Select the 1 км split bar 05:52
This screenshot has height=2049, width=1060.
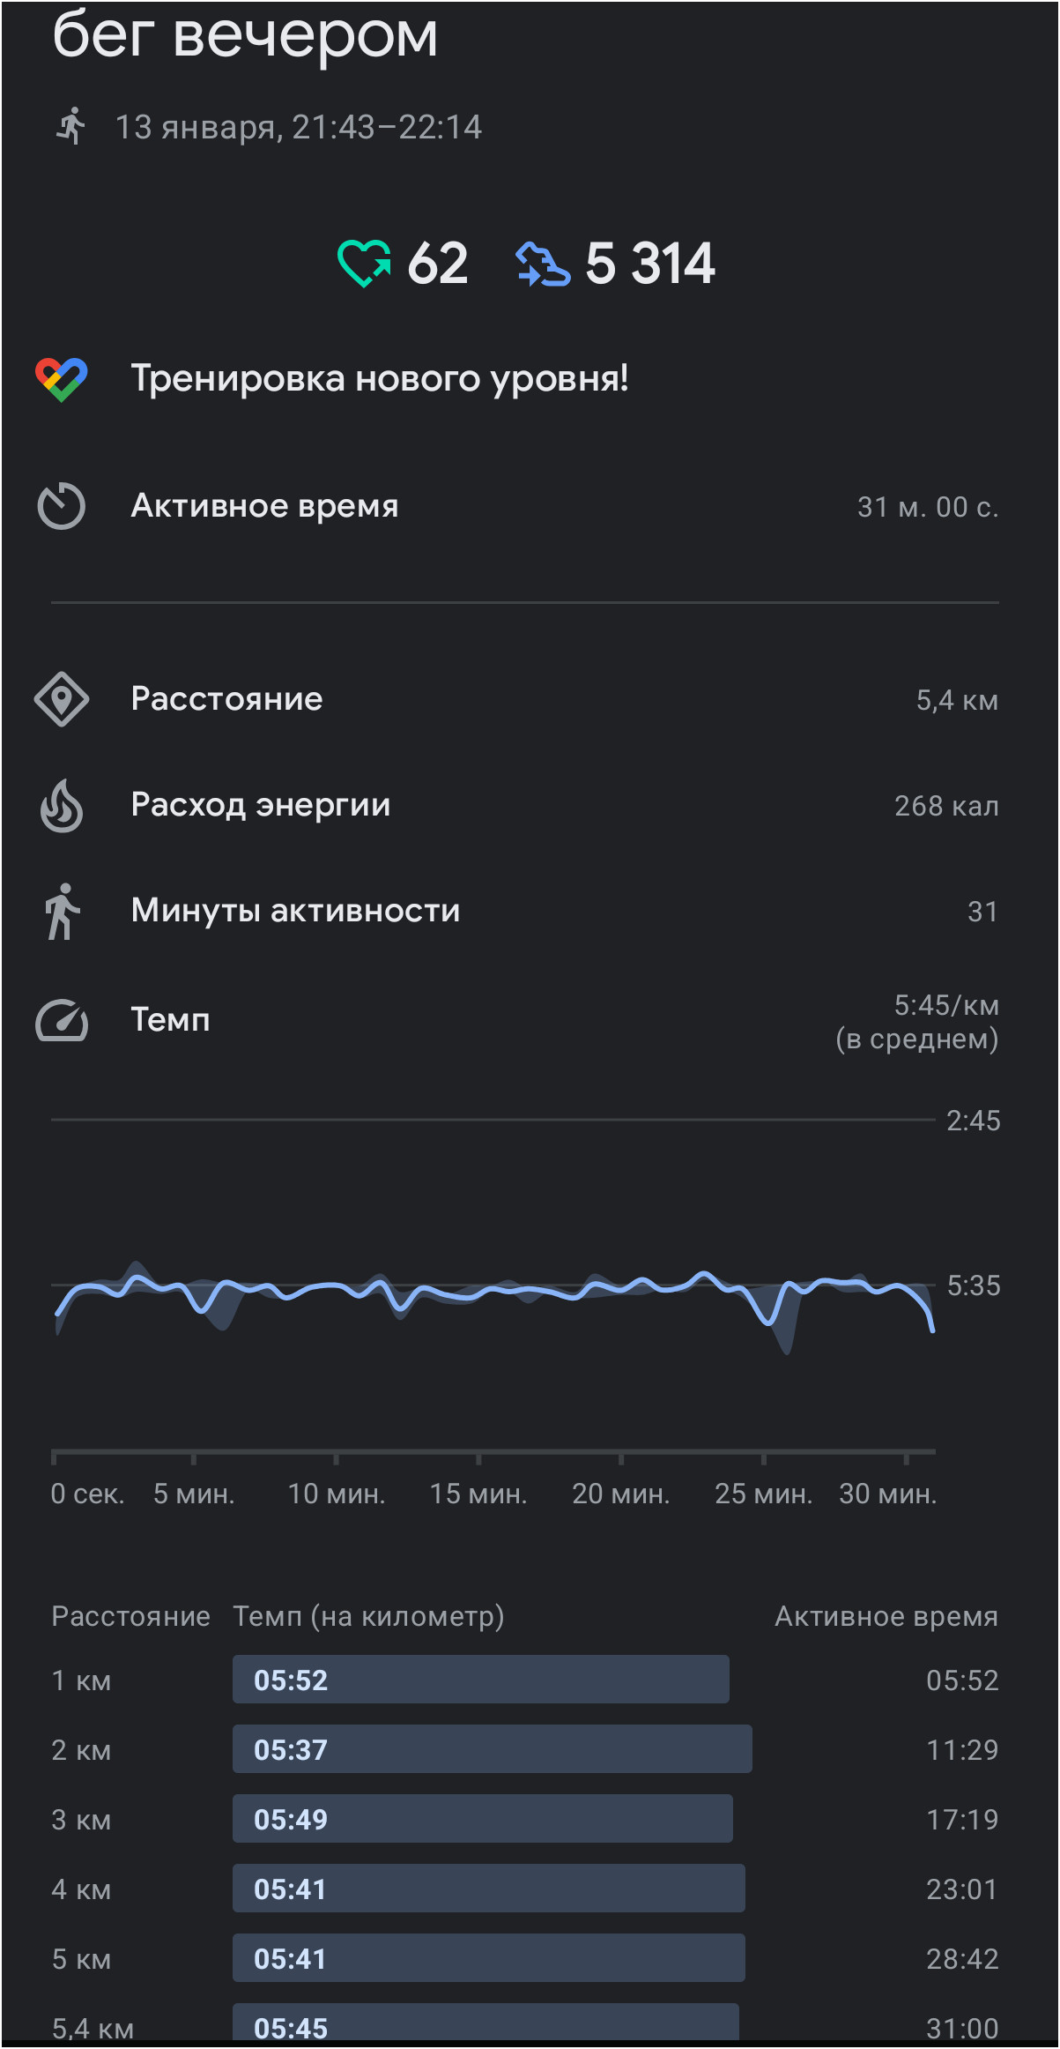(x=480, y=1680)
